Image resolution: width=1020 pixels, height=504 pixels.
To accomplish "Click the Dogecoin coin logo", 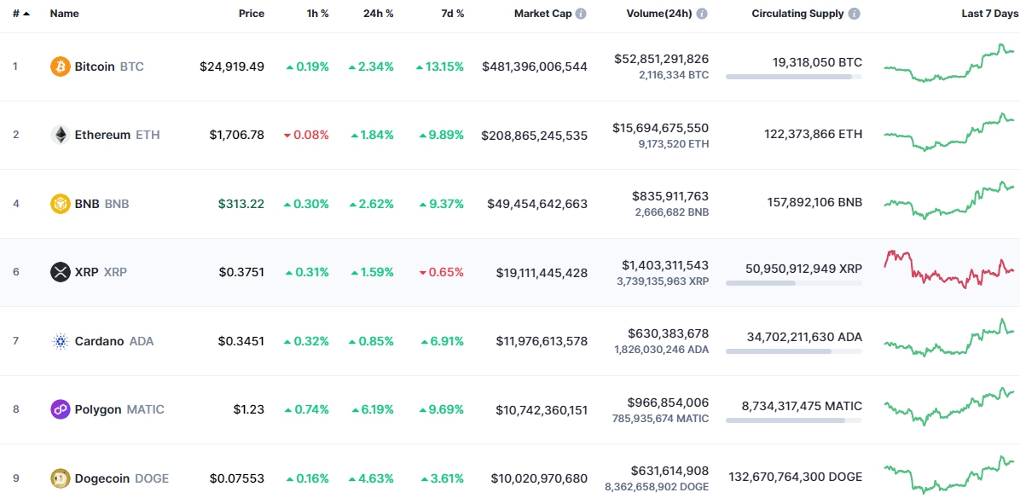I will (60, 478).
